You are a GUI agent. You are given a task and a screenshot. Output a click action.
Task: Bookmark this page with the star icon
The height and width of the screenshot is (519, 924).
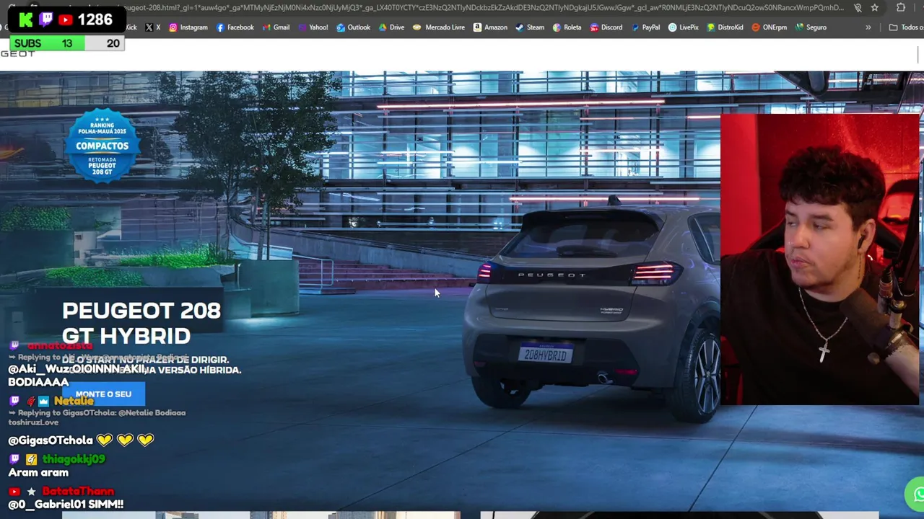tap(874, 8)
